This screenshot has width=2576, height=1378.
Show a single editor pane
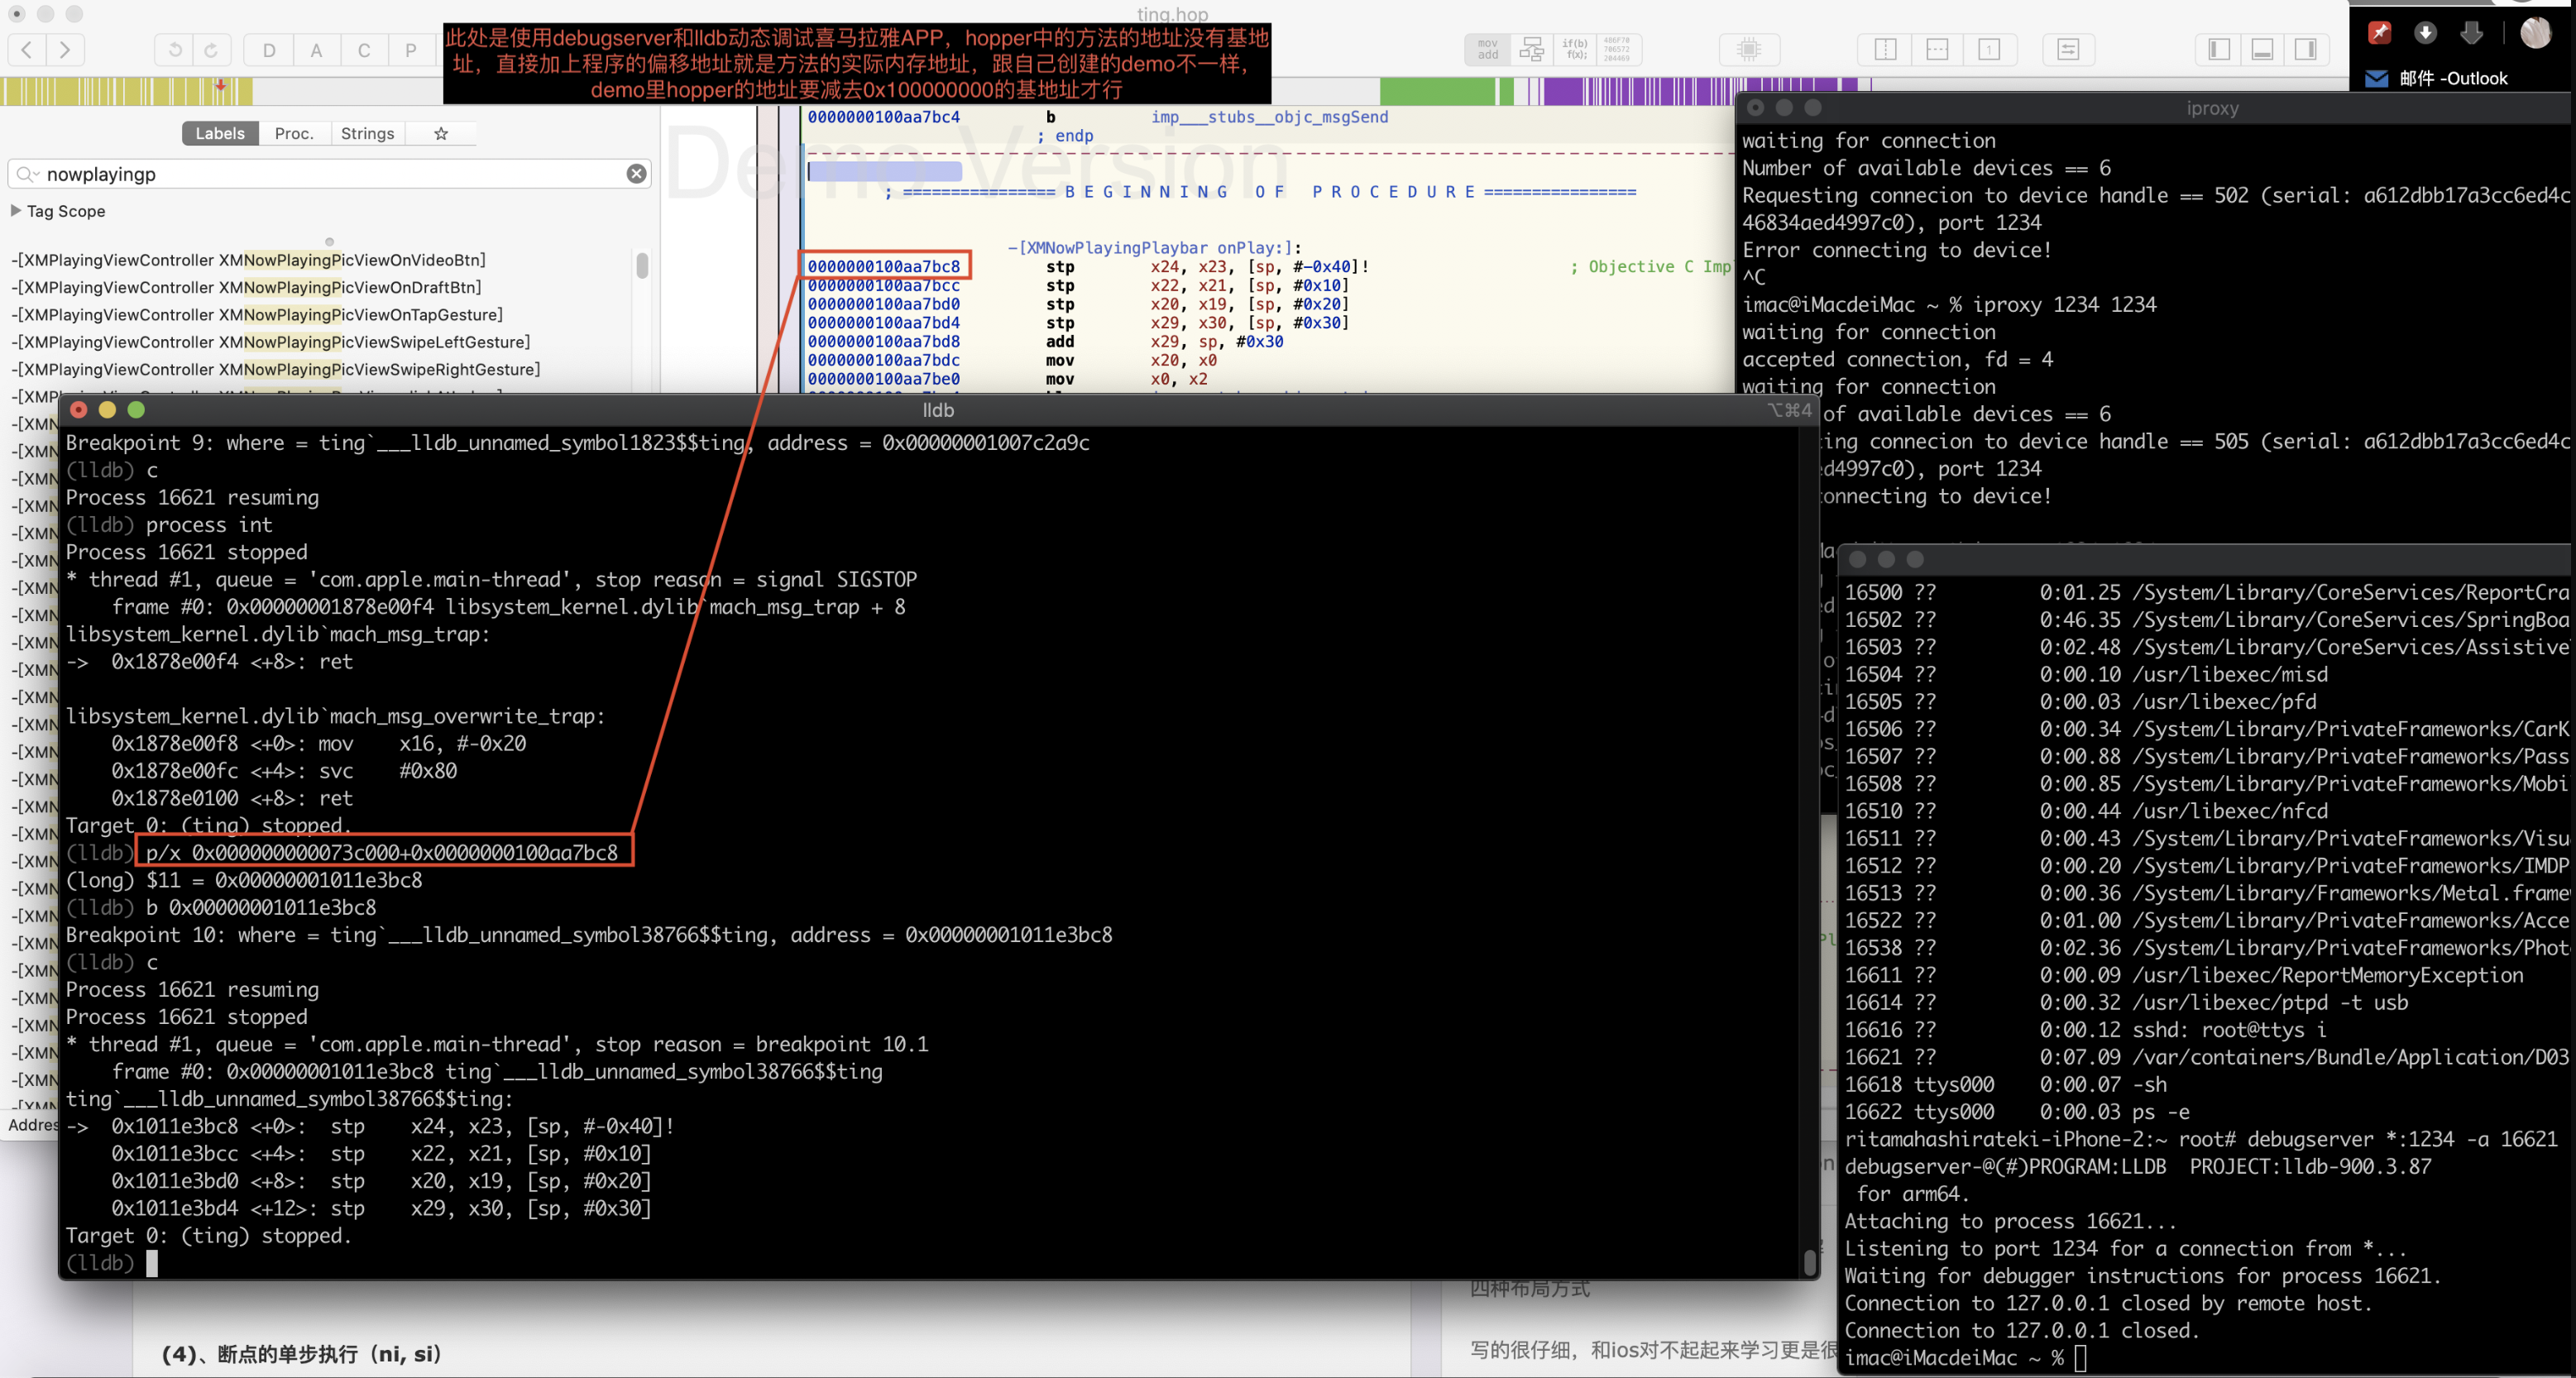coord(1989,49)
